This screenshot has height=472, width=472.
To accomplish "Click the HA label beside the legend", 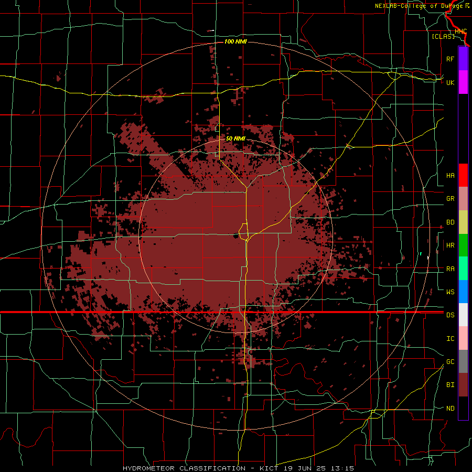I will [450, 176].
